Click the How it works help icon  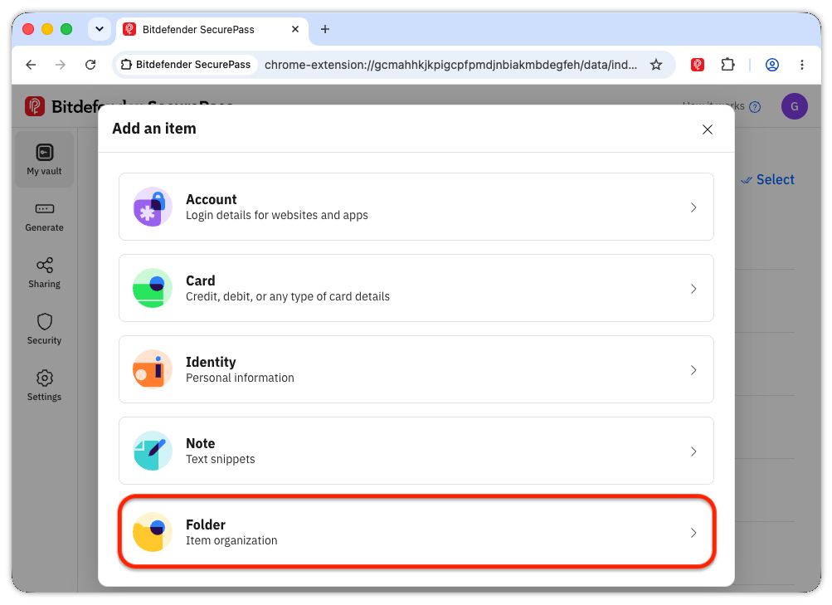pos(755,107)
